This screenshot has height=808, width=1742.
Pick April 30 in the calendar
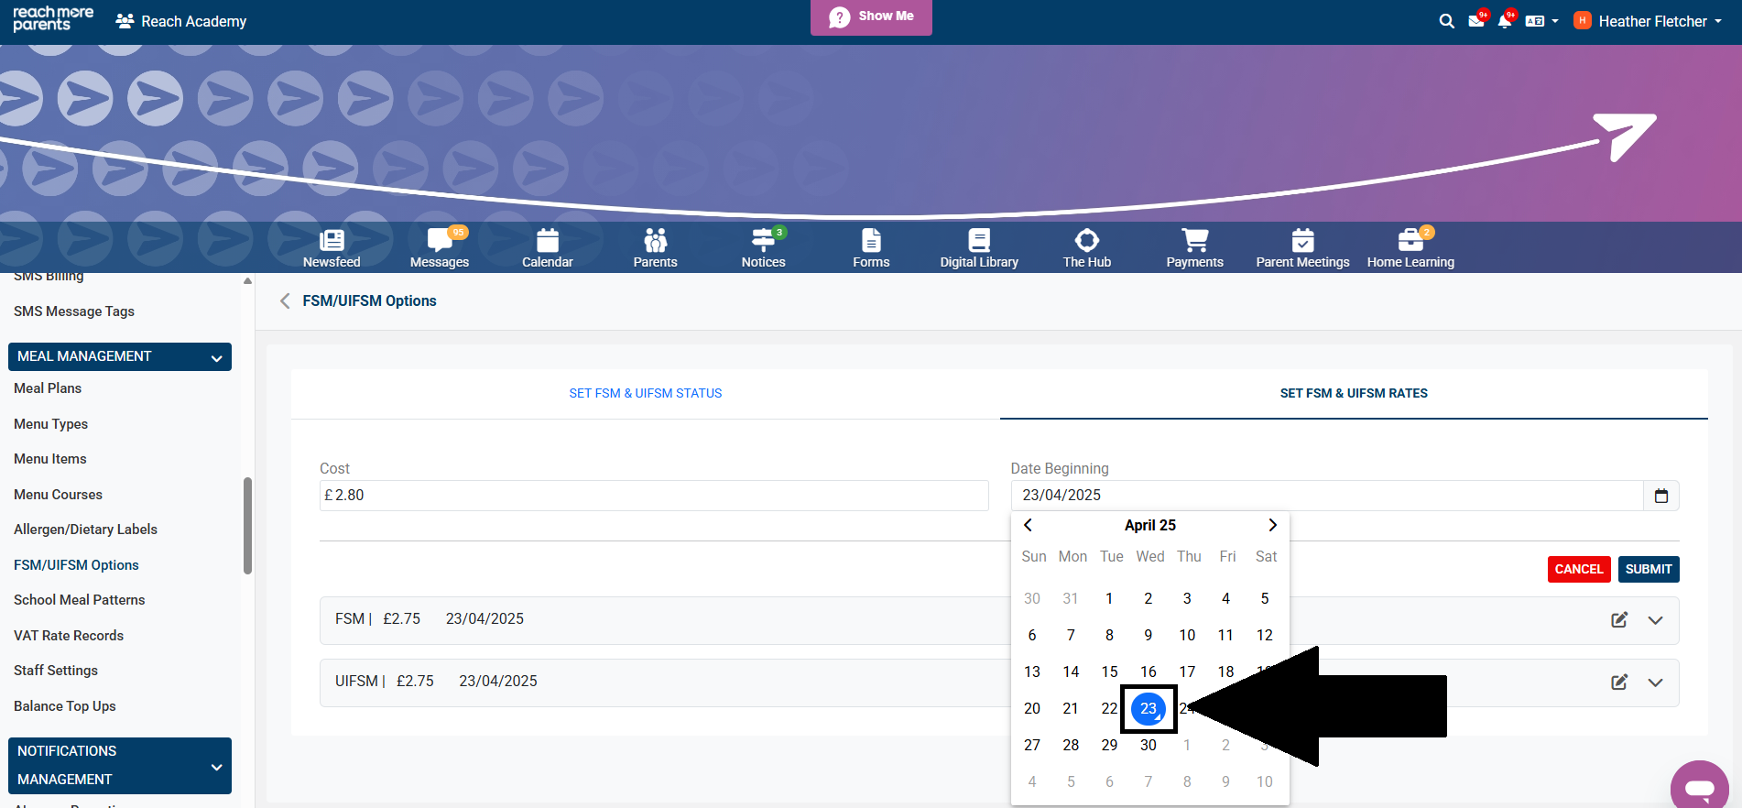(x=1148, y=745)
